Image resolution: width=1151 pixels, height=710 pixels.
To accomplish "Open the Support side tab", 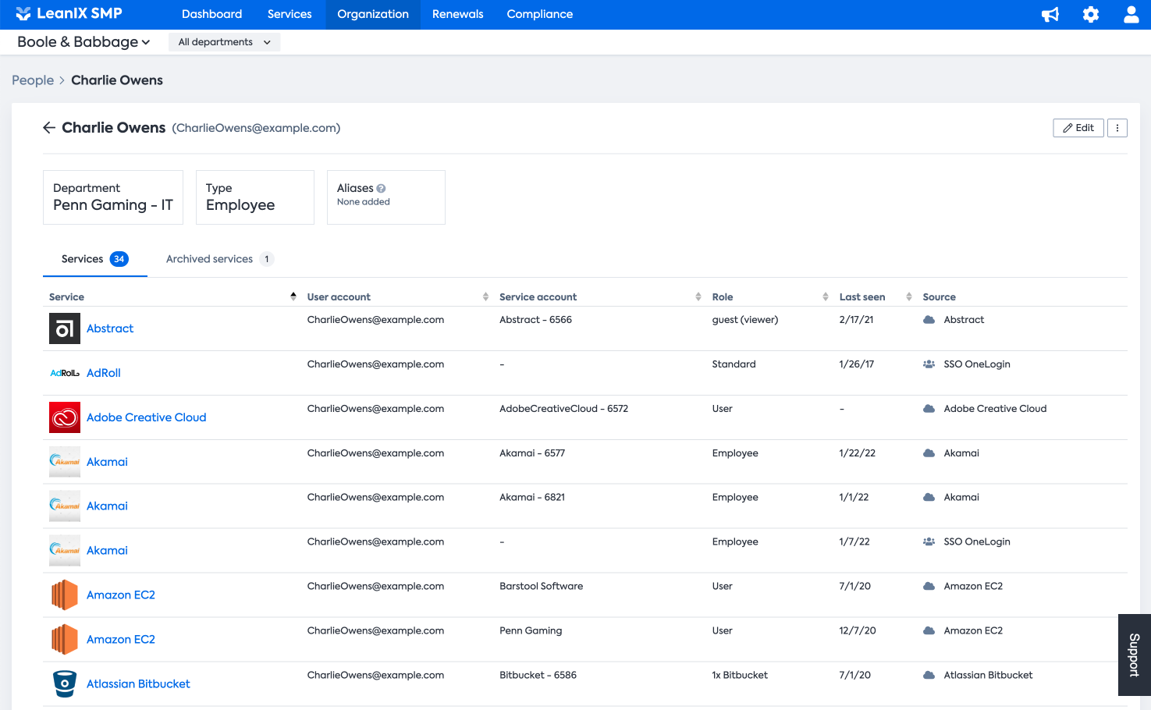I will point(1135,655).
